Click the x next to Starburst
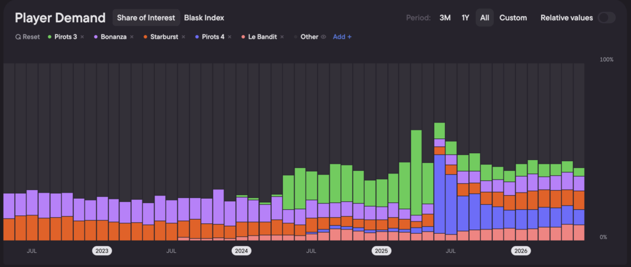 pos(183,37)
